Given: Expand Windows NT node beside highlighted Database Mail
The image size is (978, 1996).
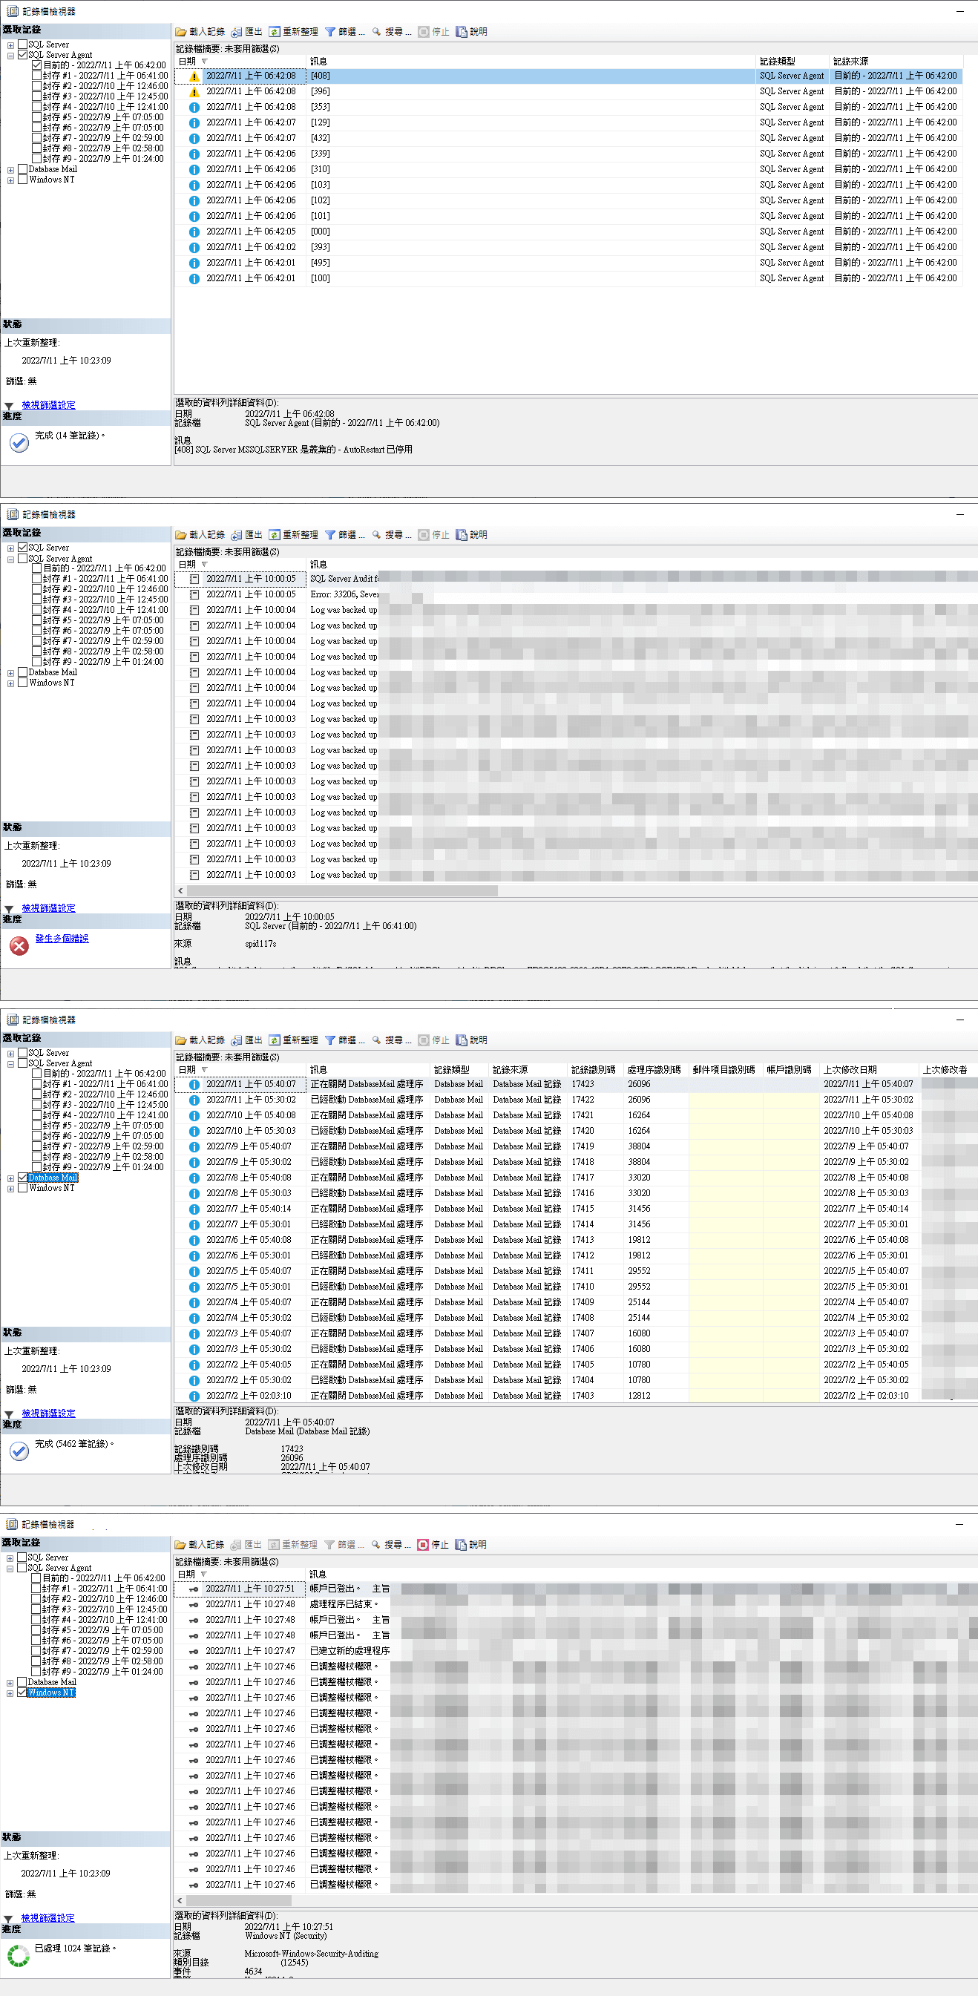Looking at the screenshot, I should 11,1189.
